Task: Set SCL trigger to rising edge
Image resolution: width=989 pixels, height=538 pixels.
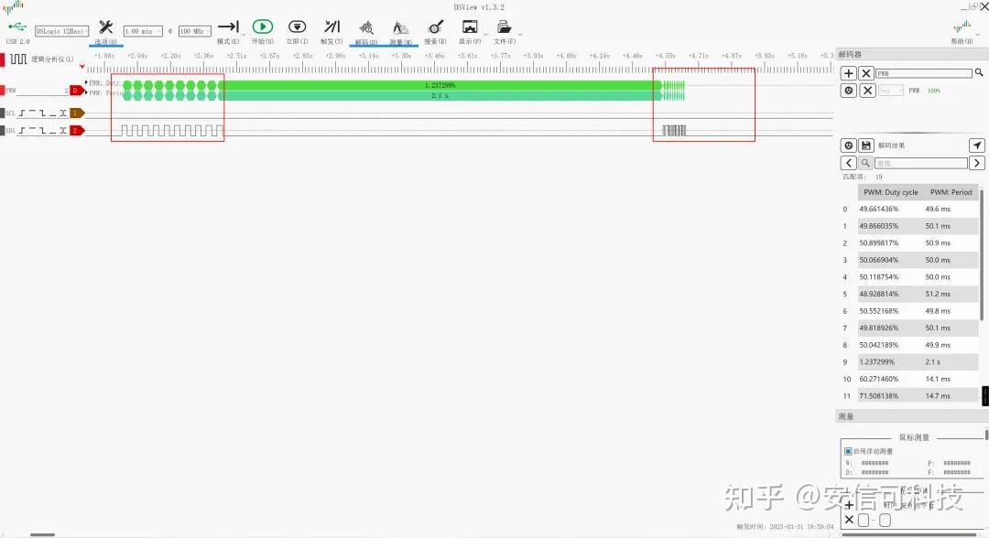Action: tap(22, 113)
